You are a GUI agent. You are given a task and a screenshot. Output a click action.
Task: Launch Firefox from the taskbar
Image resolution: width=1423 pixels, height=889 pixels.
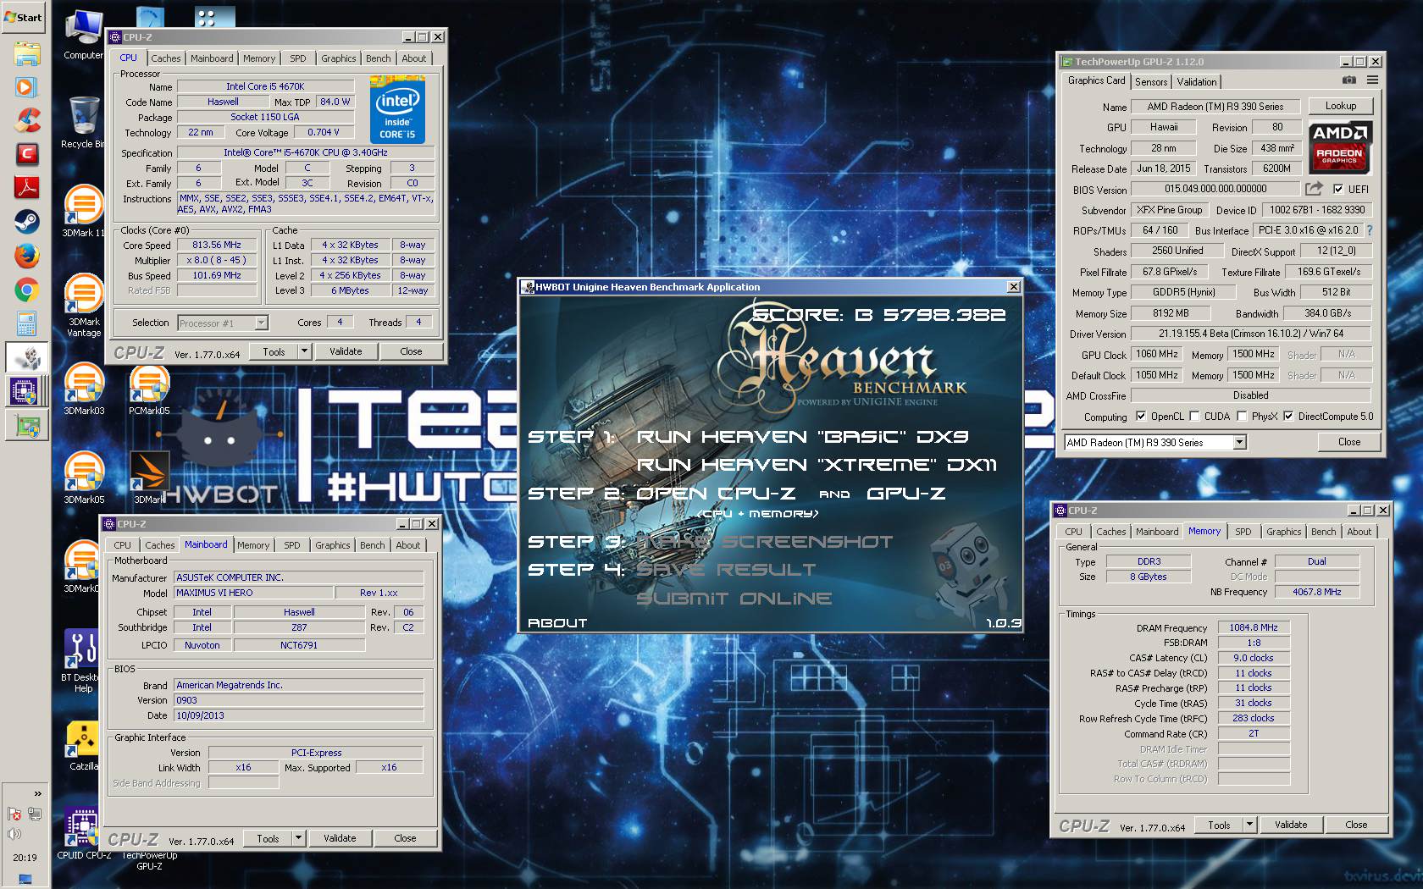[26, 255]
